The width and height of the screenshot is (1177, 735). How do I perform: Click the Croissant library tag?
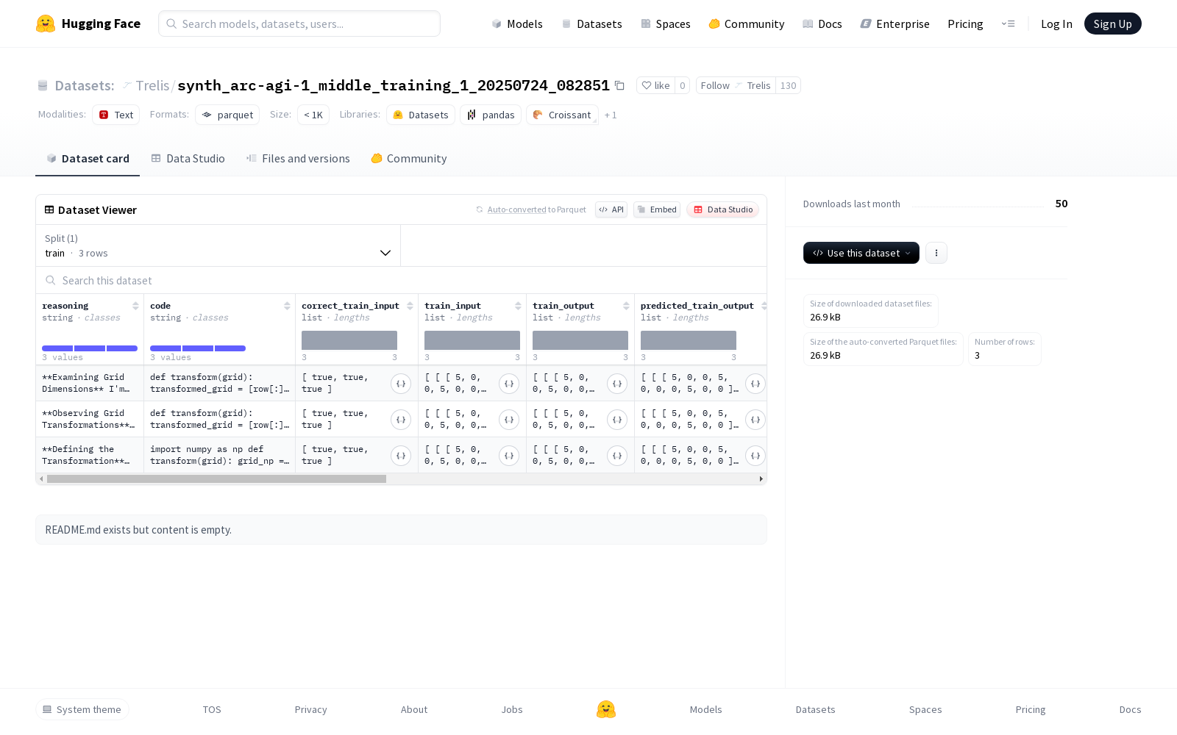pos(562,115)
